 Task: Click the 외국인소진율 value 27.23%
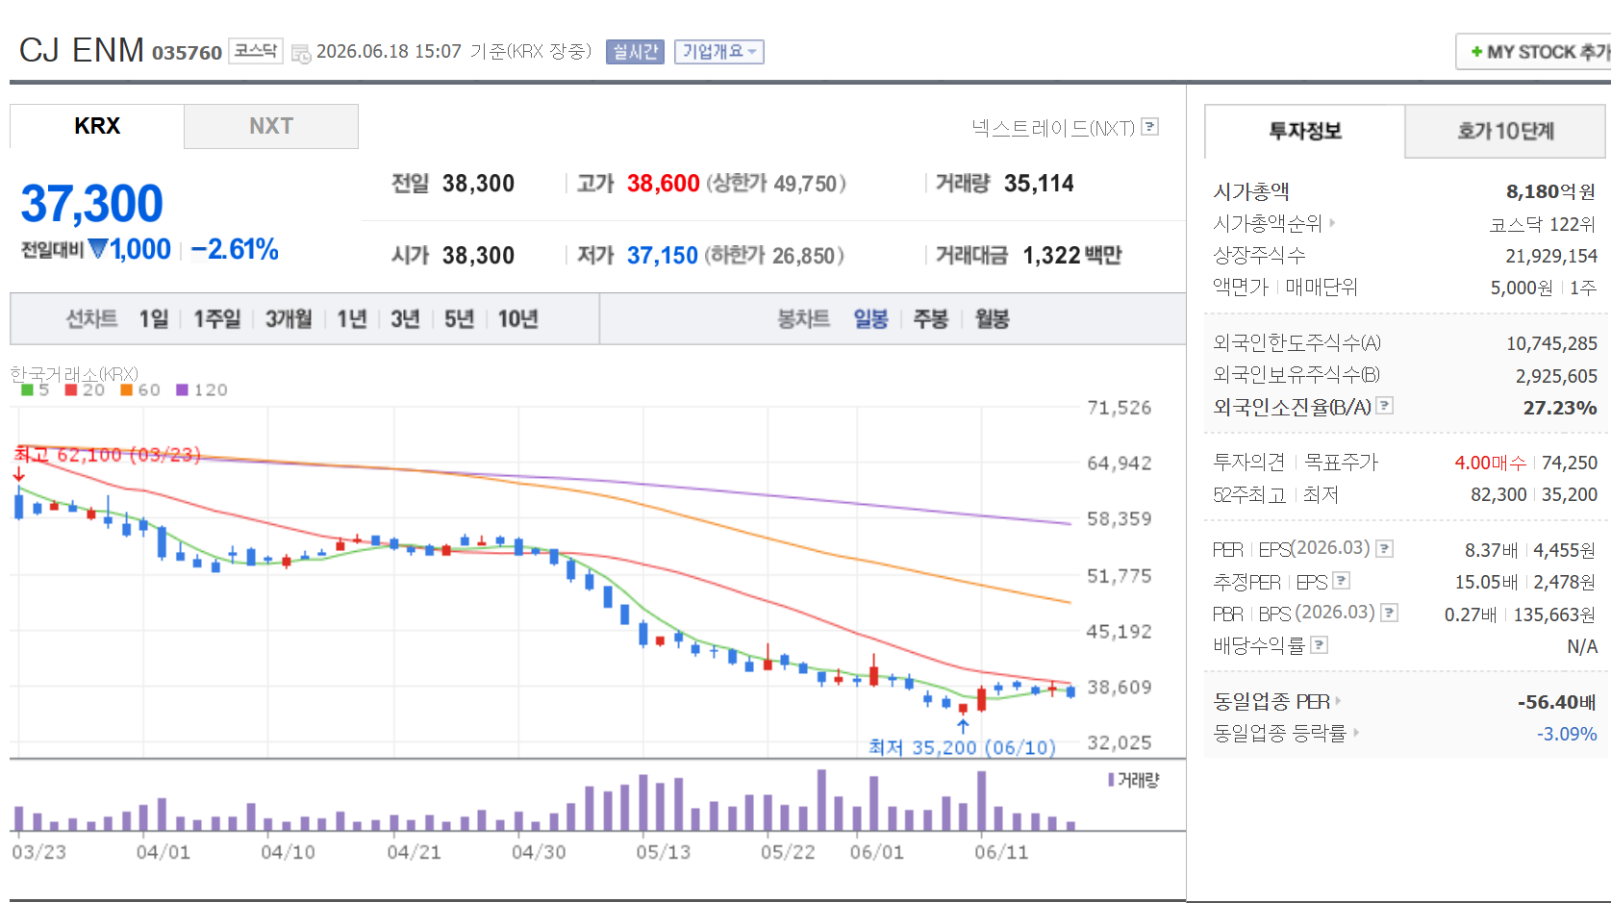pos(1560,408)
